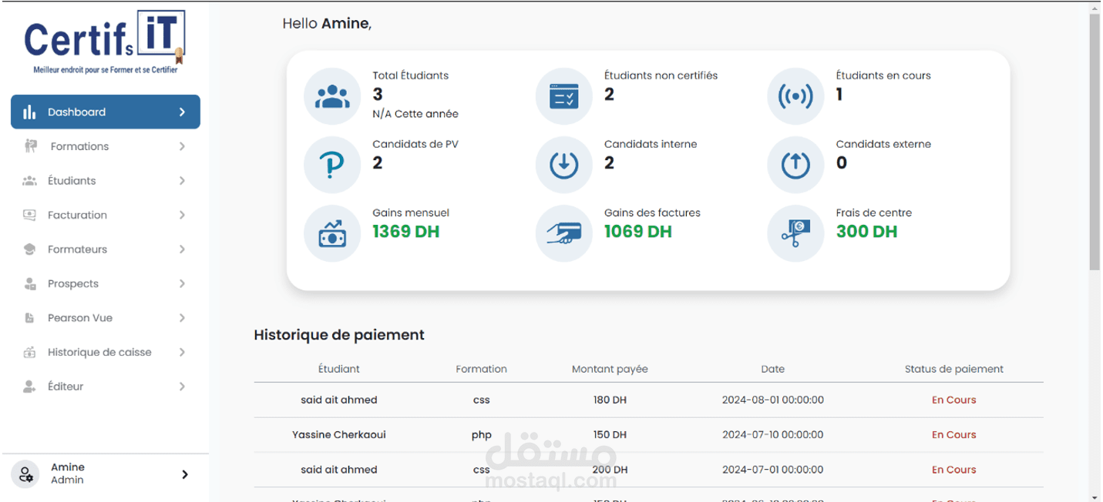Open the Formateurs menu item
The image size is (1103, 502).
106,249
